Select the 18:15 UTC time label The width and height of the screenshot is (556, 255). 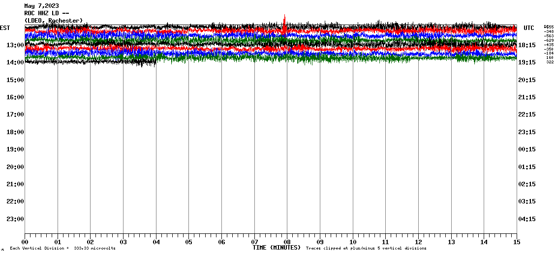coord(526,45)
